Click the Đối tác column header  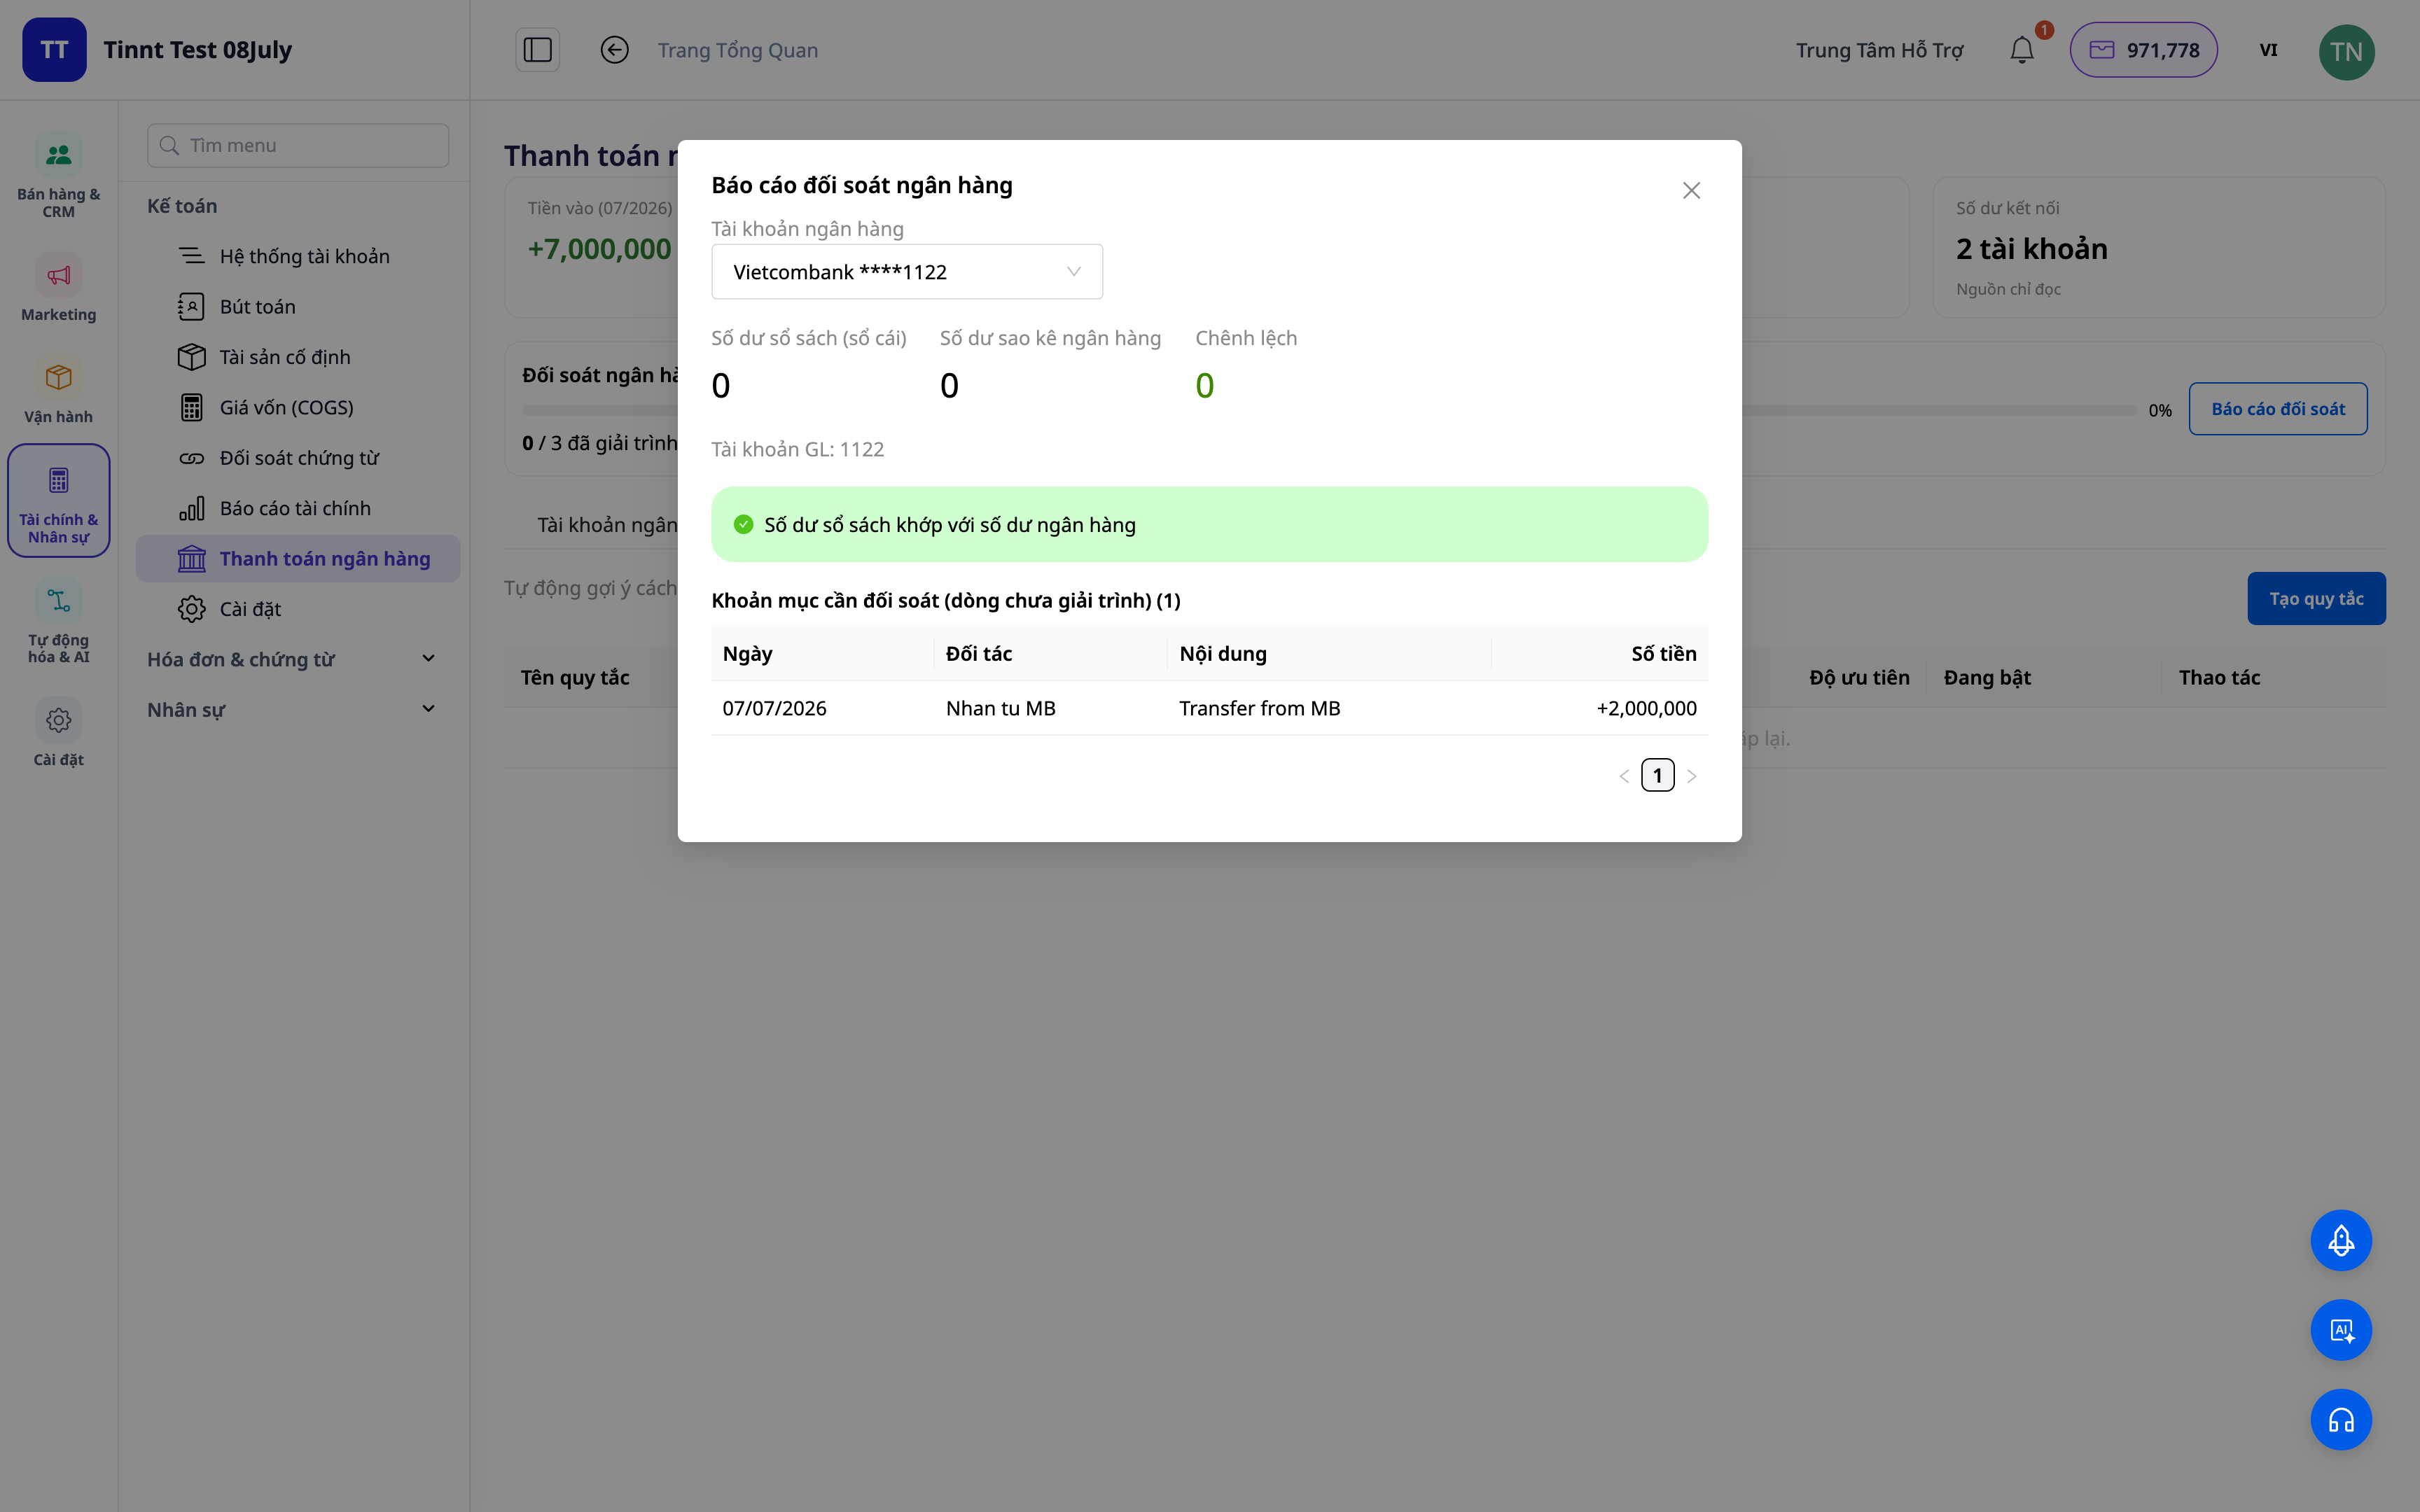click(1050, 654)
